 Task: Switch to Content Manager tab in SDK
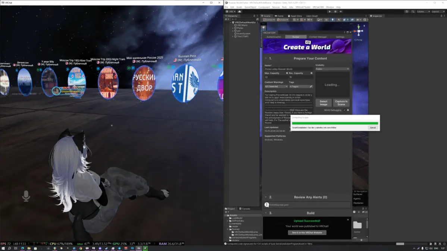pos(318,37)
